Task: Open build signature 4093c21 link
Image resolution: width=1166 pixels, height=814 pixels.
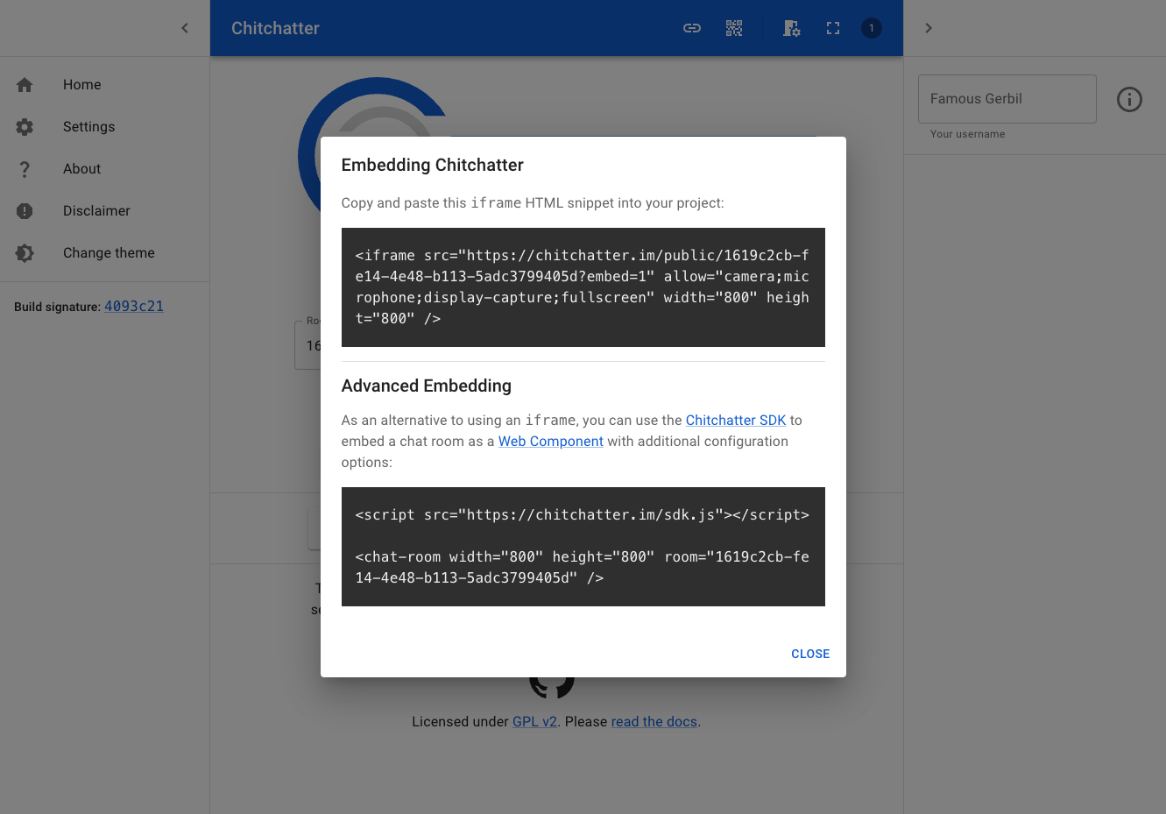Action: point(134,307)
